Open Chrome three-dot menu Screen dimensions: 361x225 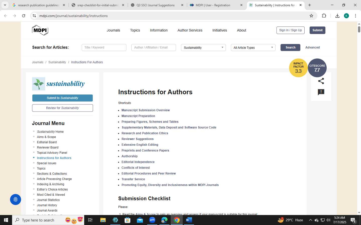355,16
